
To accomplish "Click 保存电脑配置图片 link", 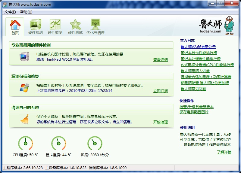I will [x=194, y=112].
